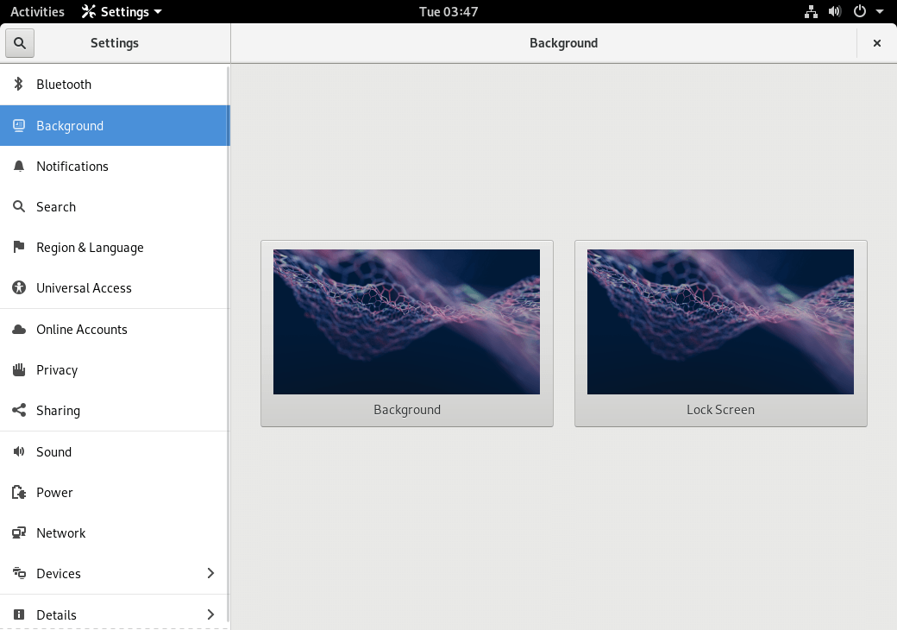
Task: Click the Region & Language flag icon
Action: point(19,247)
